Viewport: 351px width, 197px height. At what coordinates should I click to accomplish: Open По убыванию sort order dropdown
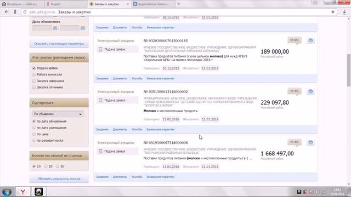tap(58, 114)
